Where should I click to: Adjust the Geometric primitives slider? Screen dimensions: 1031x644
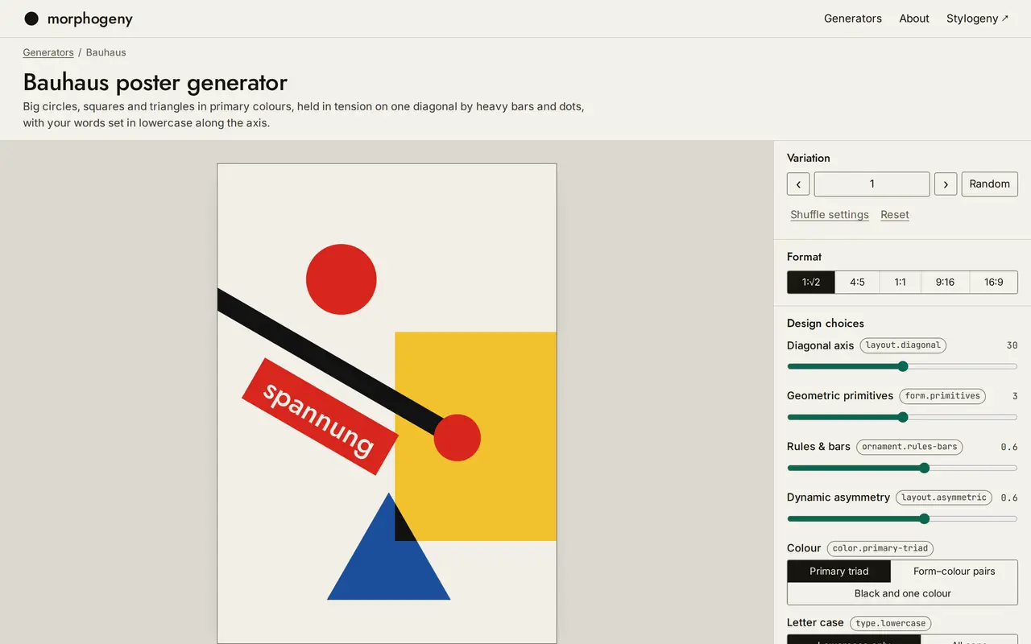(x=902, y=417)
